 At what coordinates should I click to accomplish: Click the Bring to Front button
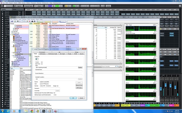click(x=79, y=85)
